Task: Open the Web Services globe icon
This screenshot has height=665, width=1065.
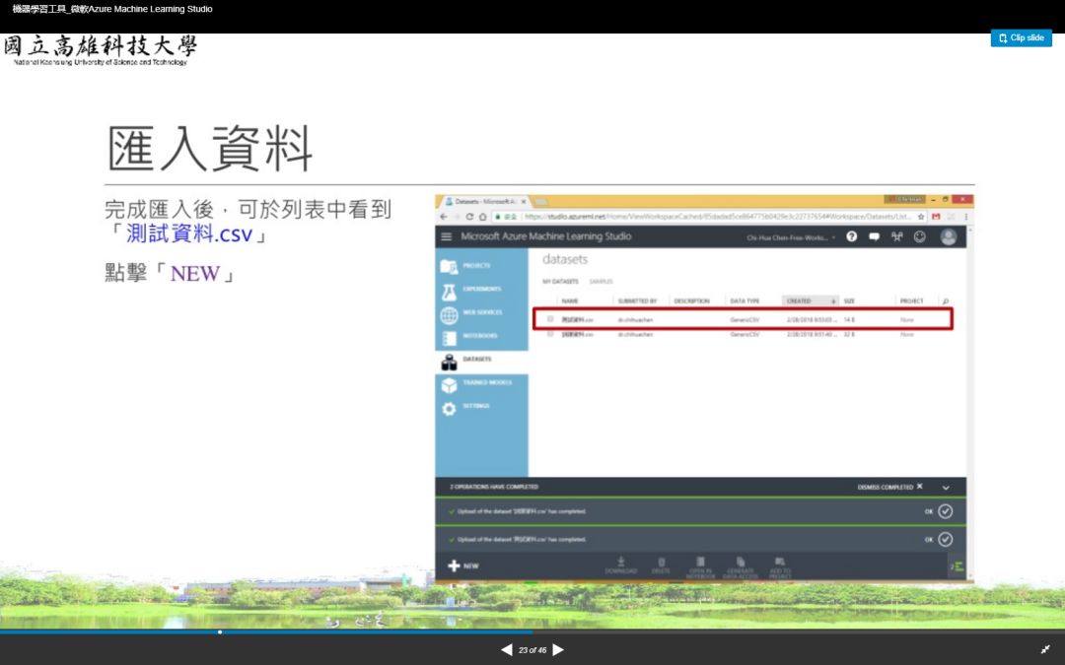Action: point(449,315)
